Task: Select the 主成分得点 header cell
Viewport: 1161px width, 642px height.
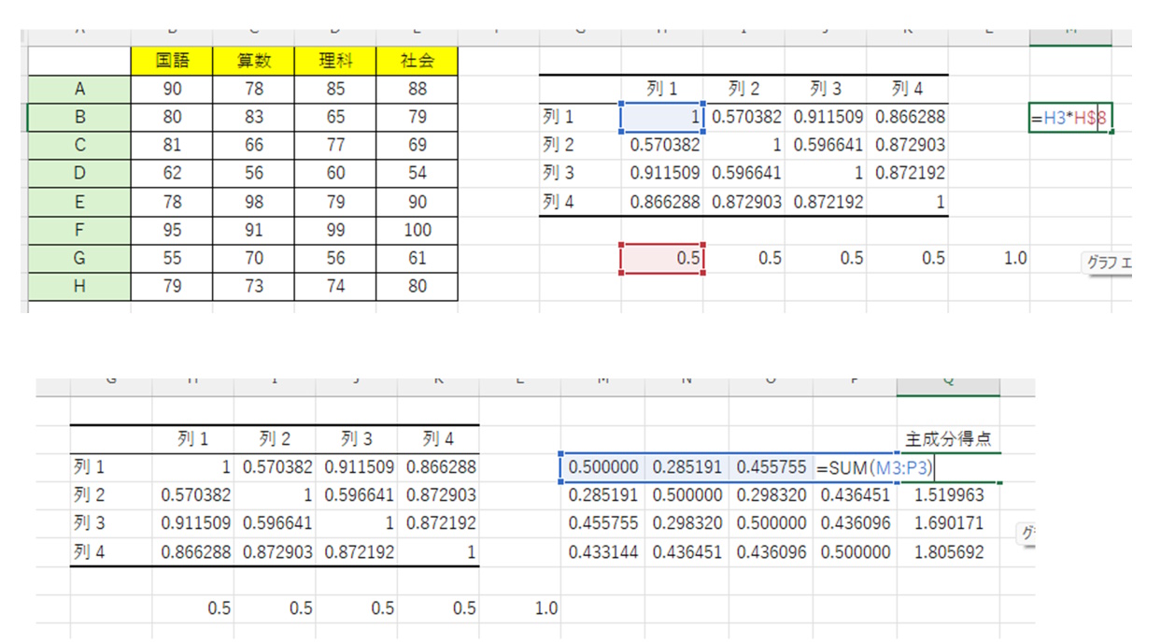Action: [947, 438]
